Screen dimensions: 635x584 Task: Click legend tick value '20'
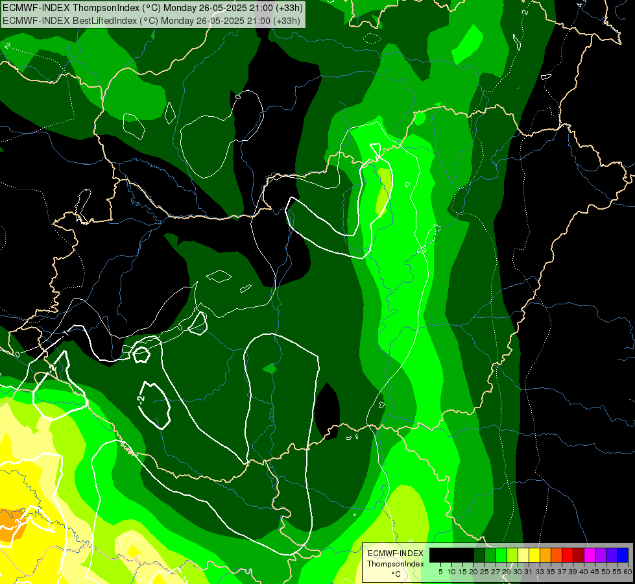[473, 572]
